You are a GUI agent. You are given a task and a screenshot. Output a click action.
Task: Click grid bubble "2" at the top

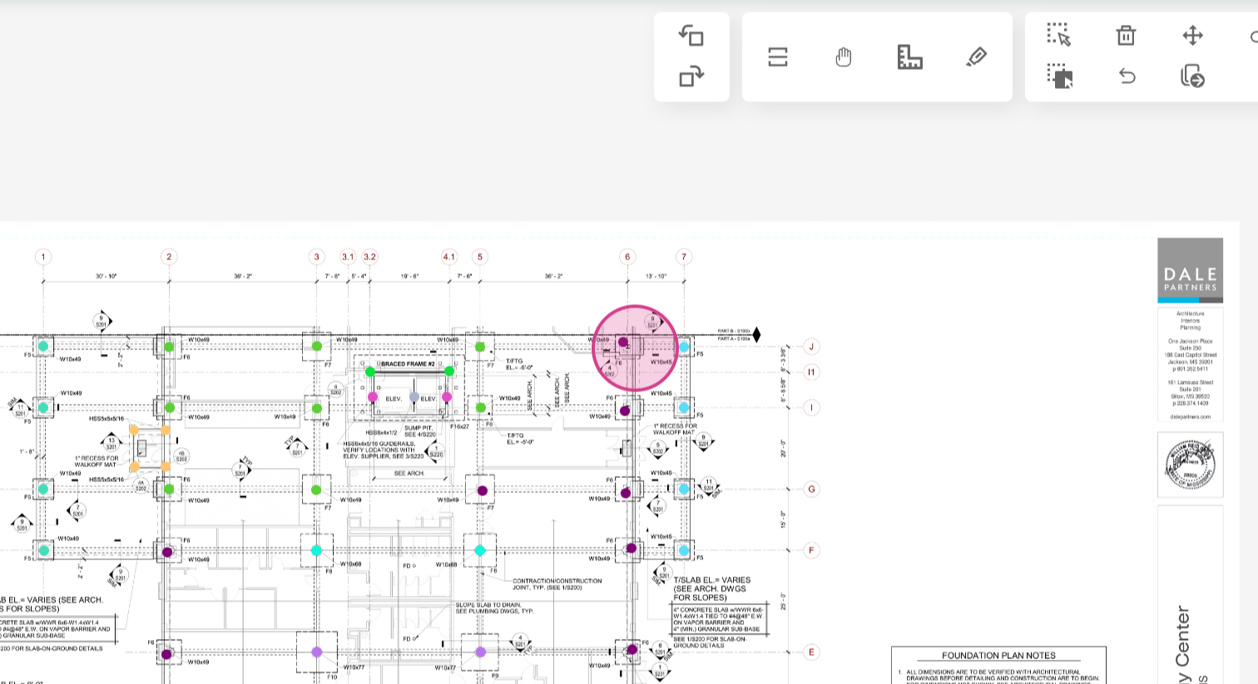tap(169, 257)
